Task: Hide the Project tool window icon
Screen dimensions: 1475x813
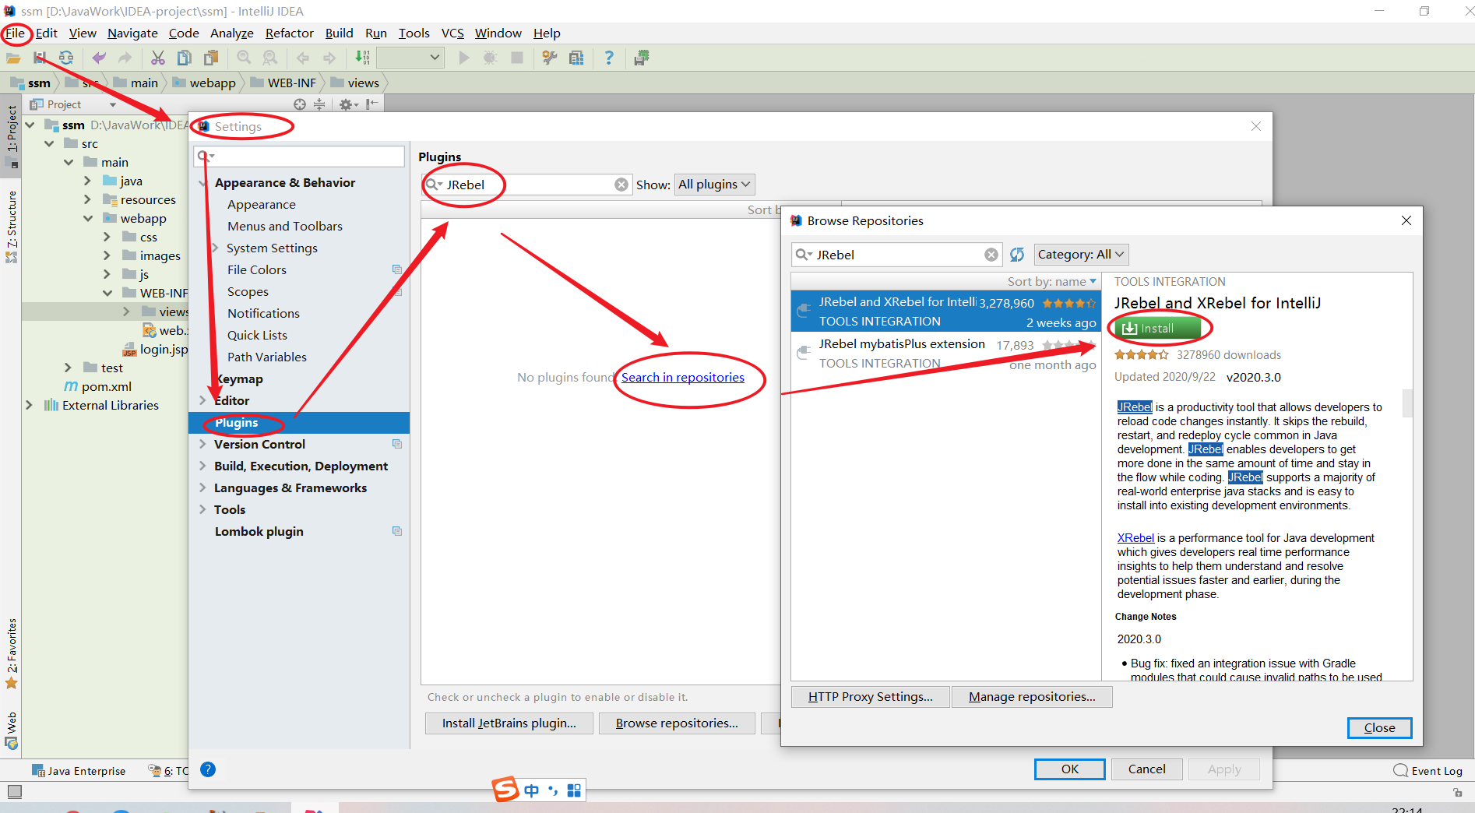Action: click(372, 104)
